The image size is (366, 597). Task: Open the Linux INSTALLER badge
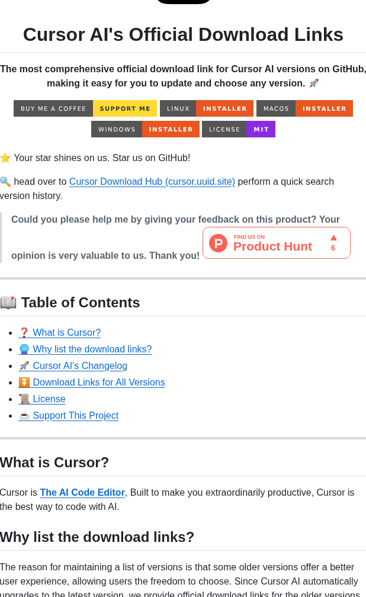tap(224, 108)
